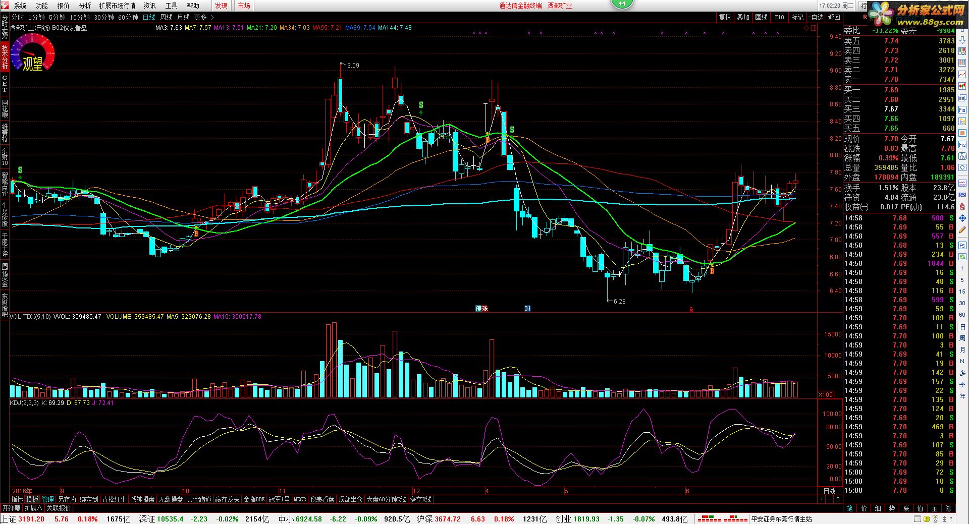The height and width of the screenshot is (524, 969).
Task: Click the F12 icon in right toolbar
Action: [x=962, y=145]
